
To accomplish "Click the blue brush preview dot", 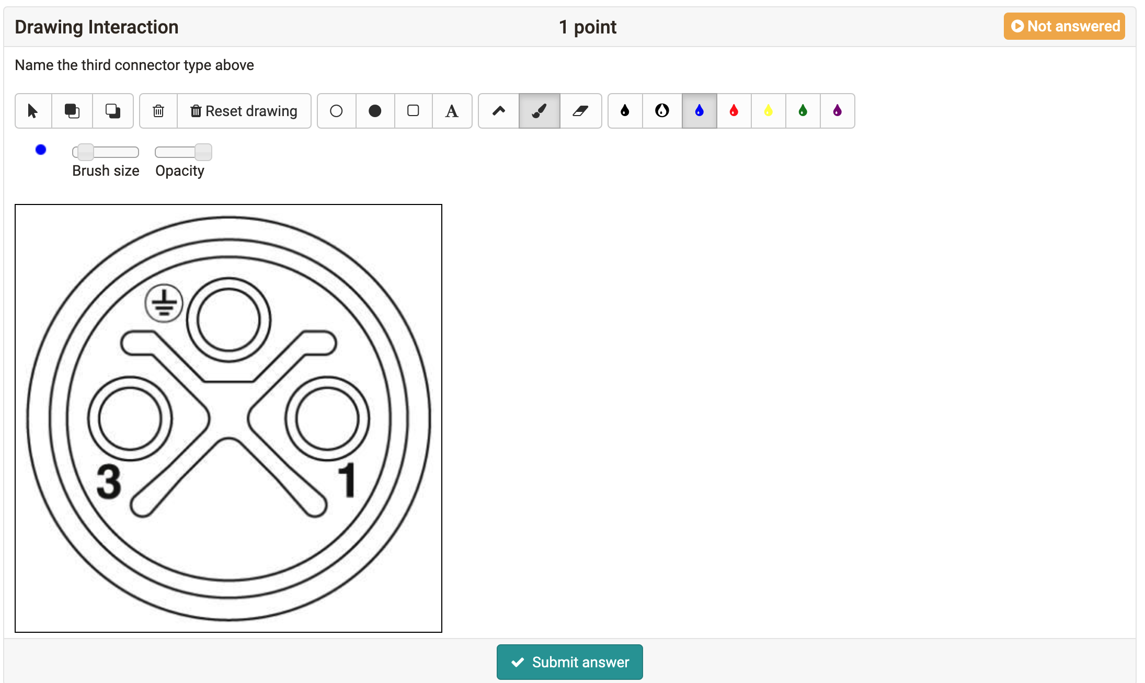I will click(41, 150).
